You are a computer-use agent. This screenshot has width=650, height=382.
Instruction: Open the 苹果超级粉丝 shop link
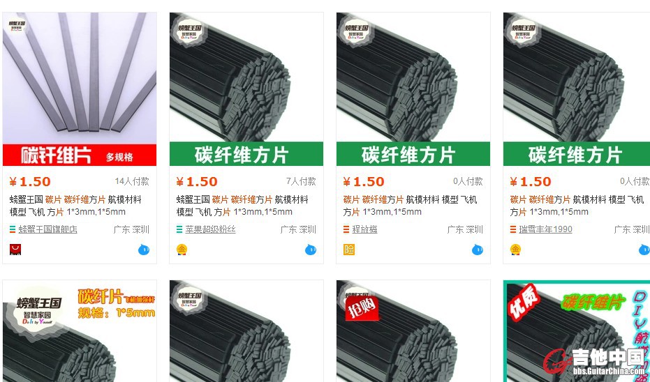point(210,229)
